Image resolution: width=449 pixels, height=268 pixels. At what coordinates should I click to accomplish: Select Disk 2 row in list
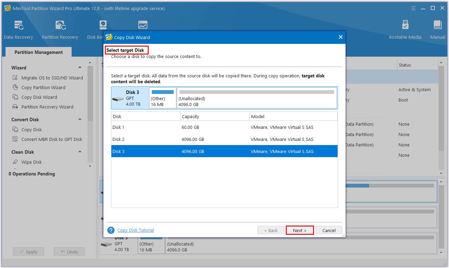pyautogui.click(x=224, y=139)
